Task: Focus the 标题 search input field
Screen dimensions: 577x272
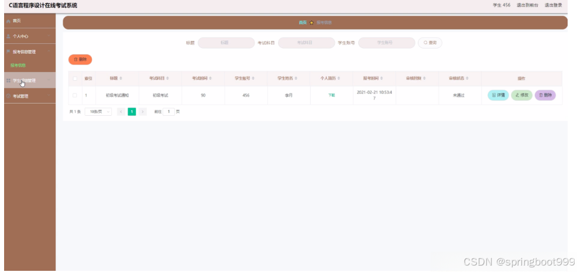Action: (226, 43)
